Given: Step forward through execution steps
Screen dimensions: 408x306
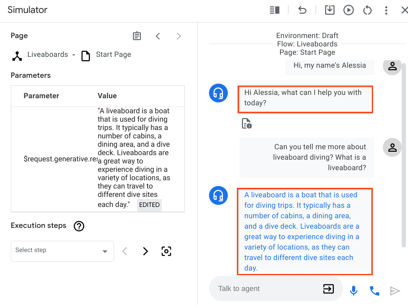Looking at the screenshot, I should (145, 251).
